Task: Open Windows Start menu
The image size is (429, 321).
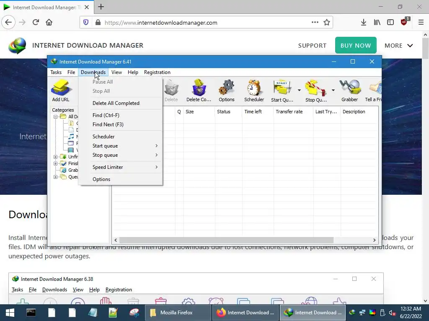Action: (x=10, y=313)
